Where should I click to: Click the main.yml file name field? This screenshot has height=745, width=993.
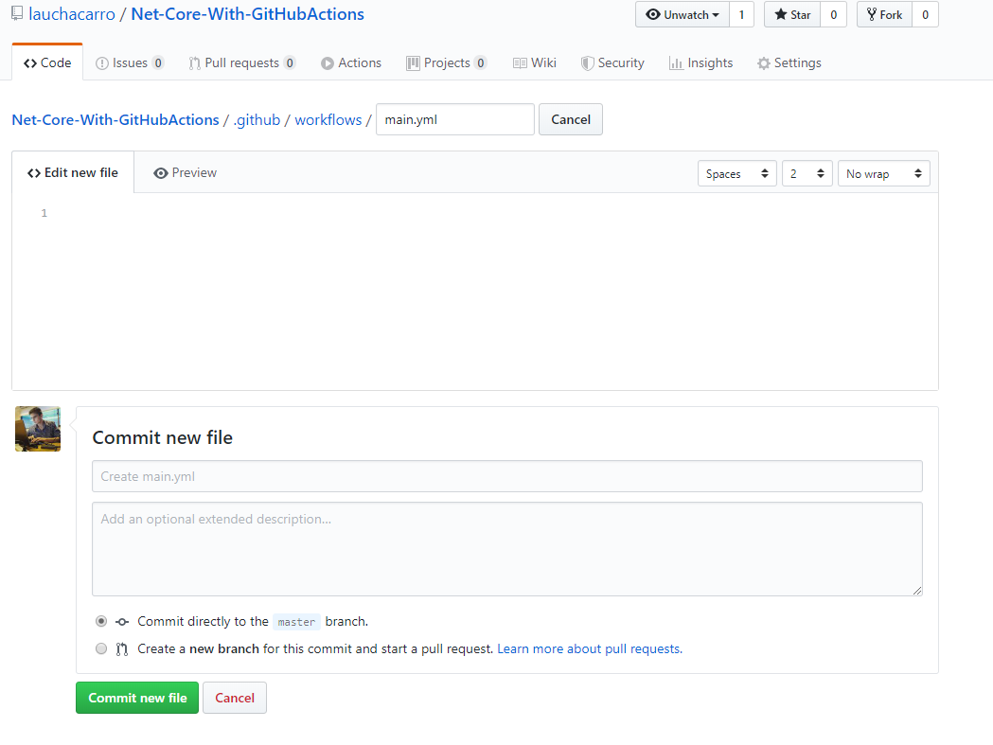coord(455,119)
